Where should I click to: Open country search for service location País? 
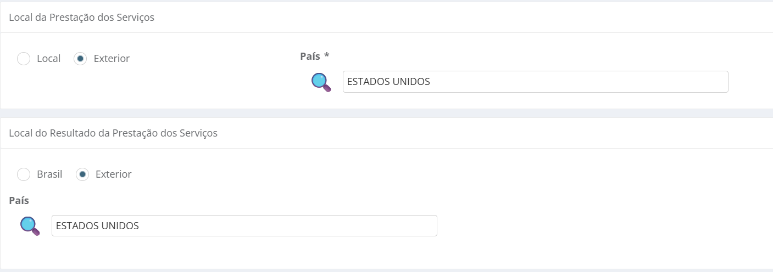pyautogui.click(x=321, y=82)
